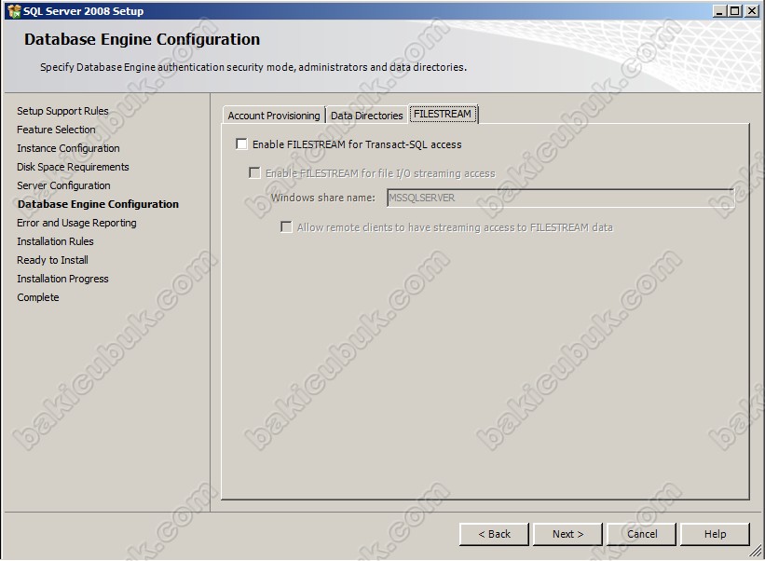This screenshot has height=561, width=765.
Task: Maximize the SQL Server 2008 Setup window
Action: (734, 11)
